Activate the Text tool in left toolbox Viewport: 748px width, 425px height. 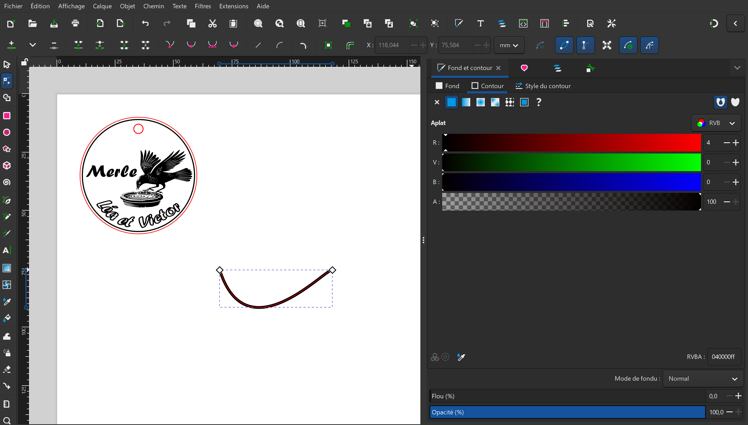[7, 250]
